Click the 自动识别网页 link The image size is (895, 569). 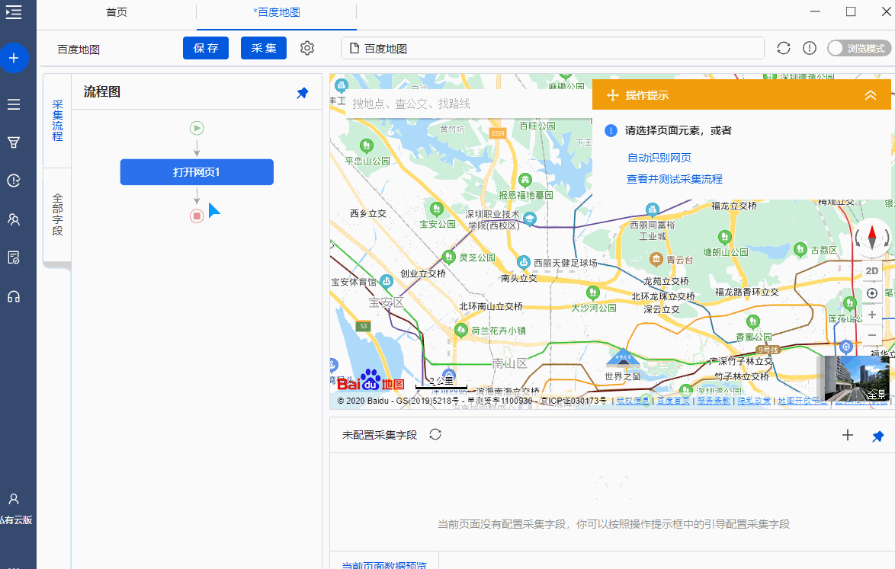(x=659, y=158)
